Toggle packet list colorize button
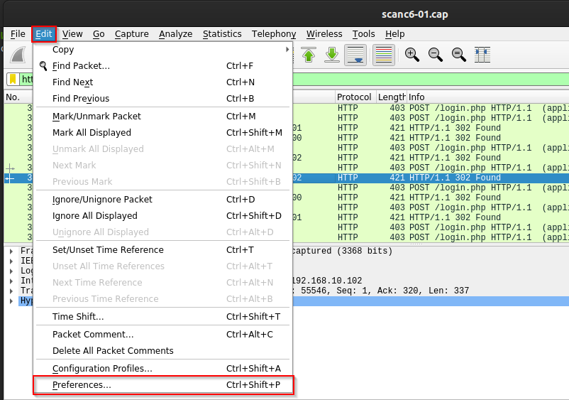The width and height of the screenshot is (569, 400). coord(383,55)
